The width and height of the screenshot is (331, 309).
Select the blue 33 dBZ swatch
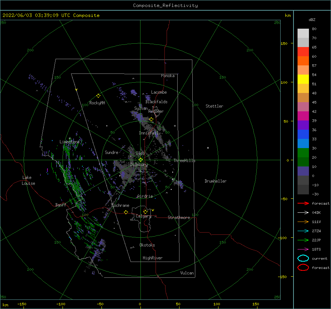(303, 134)
